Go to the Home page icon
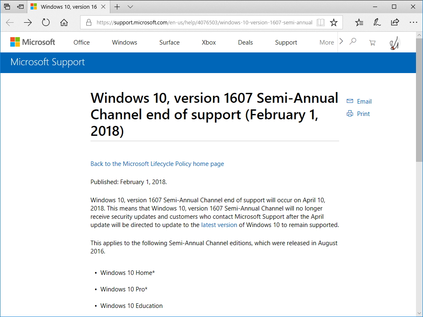The image size is (423, 317). [x=64, y=23]
